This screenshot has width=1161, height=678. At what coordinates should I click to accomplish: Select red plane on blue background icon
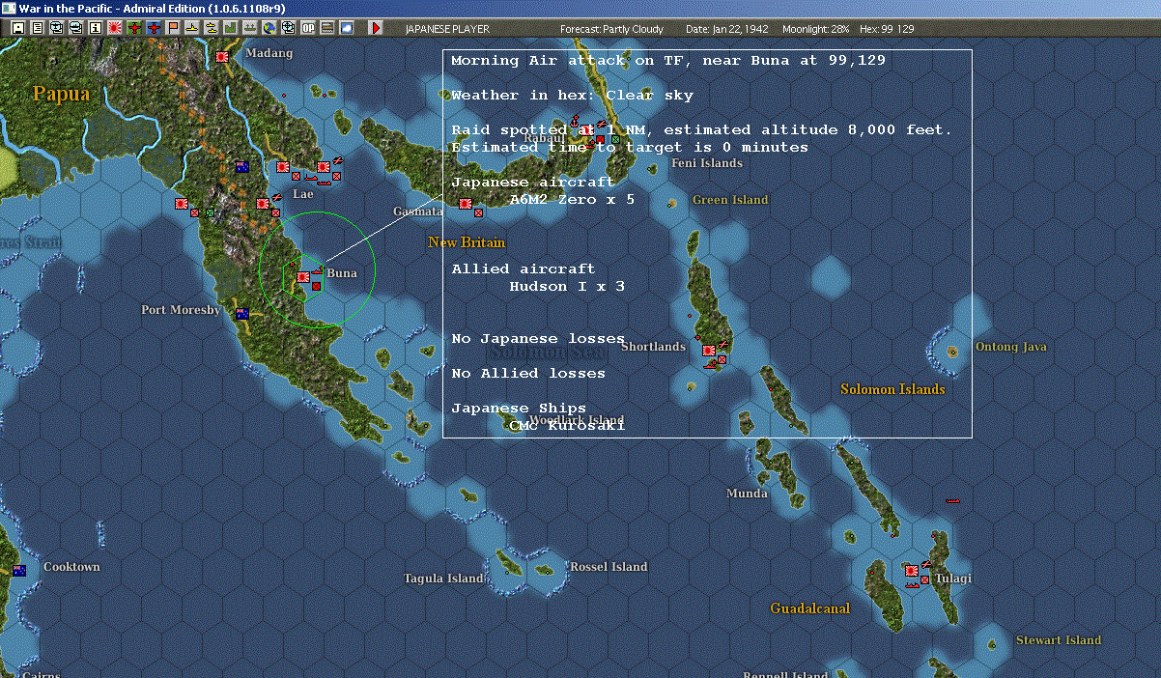(x=154, y=29)
